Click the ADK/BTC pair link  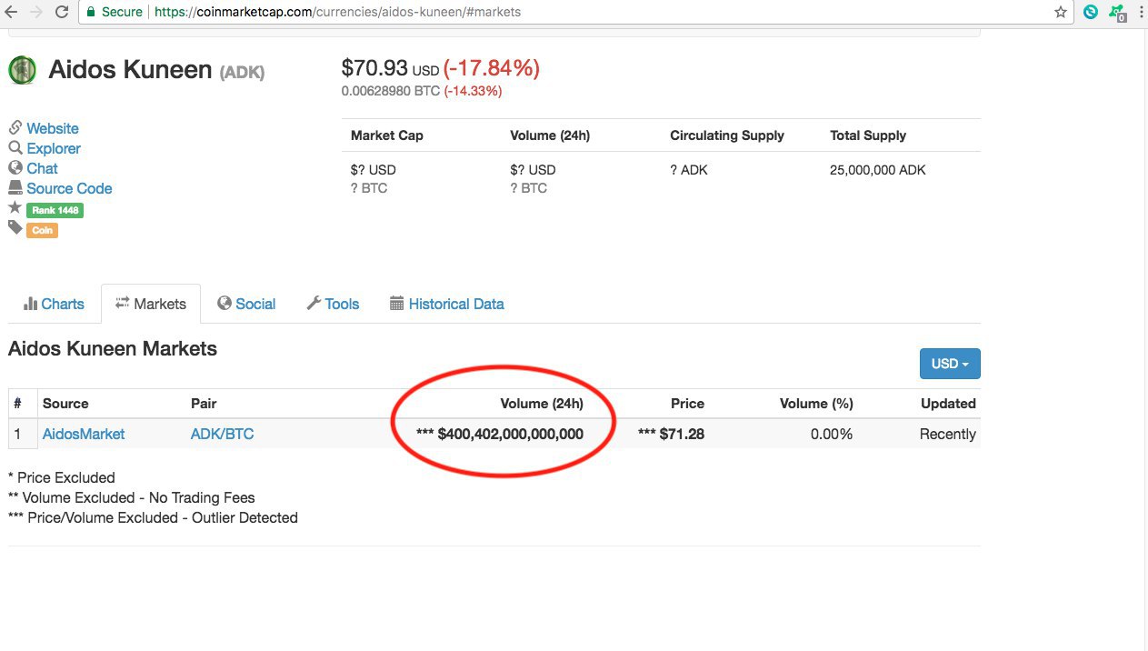[222, 434]
